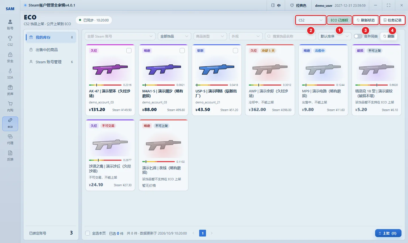This screenshot has width=408, height=243.
Task: Click the SAM logo
Action: [x=10, y=9]
